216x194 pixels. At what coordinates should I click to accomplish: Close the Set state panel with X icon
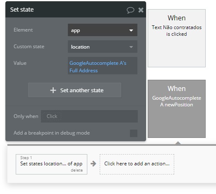(141, 10)
